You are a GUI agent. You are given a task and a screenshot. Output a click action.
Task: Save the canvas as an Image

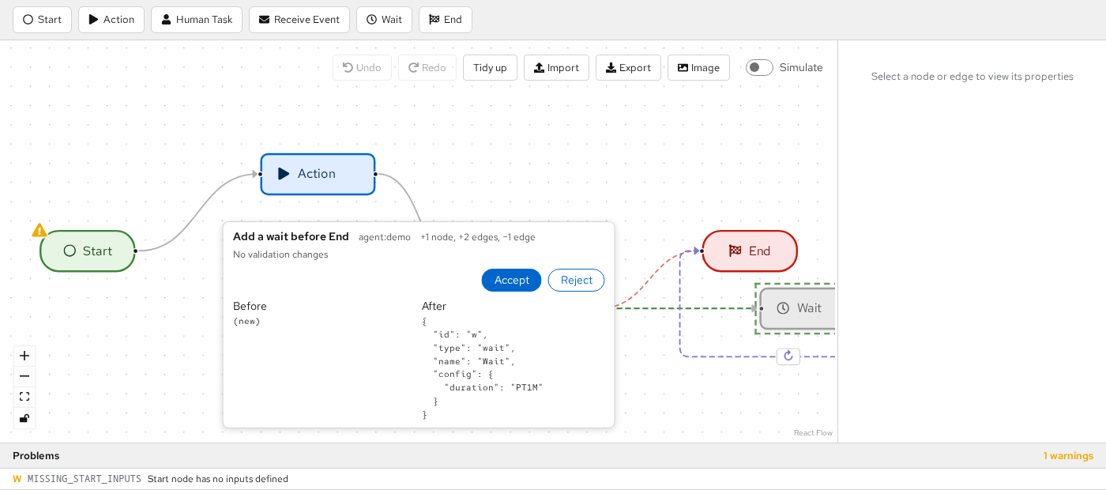coord(698,68)
